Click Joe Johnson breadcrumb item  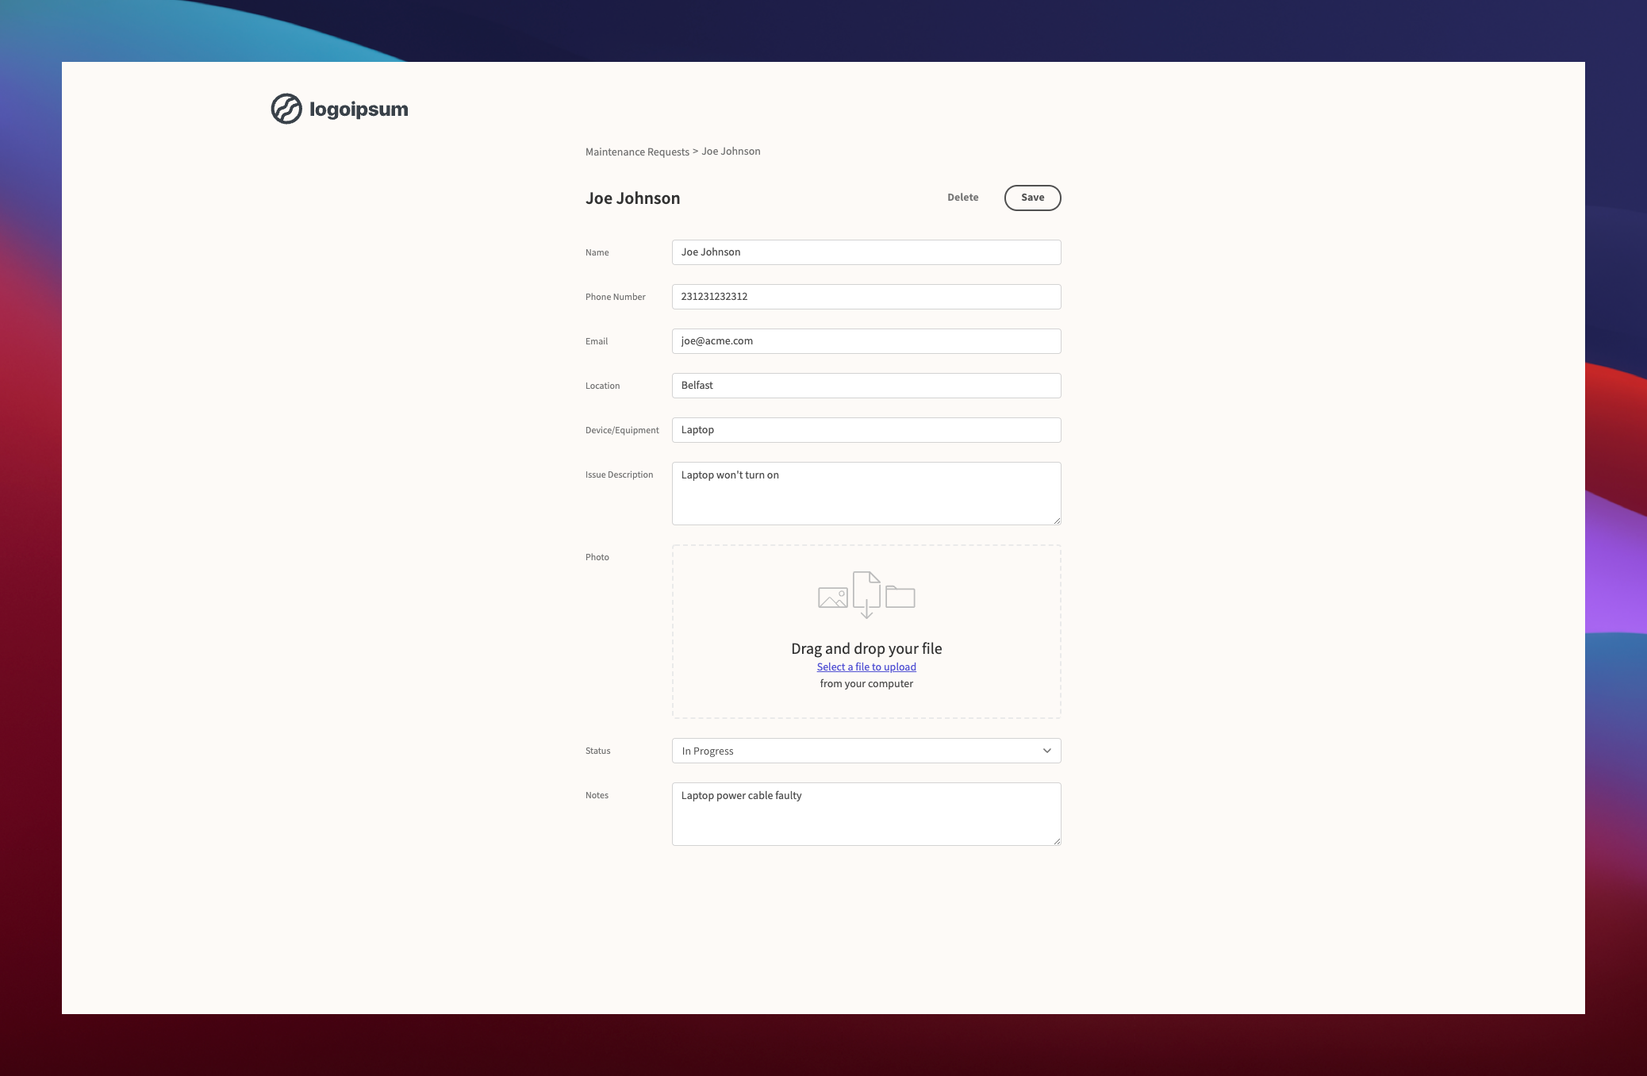(x=731, y=152)
